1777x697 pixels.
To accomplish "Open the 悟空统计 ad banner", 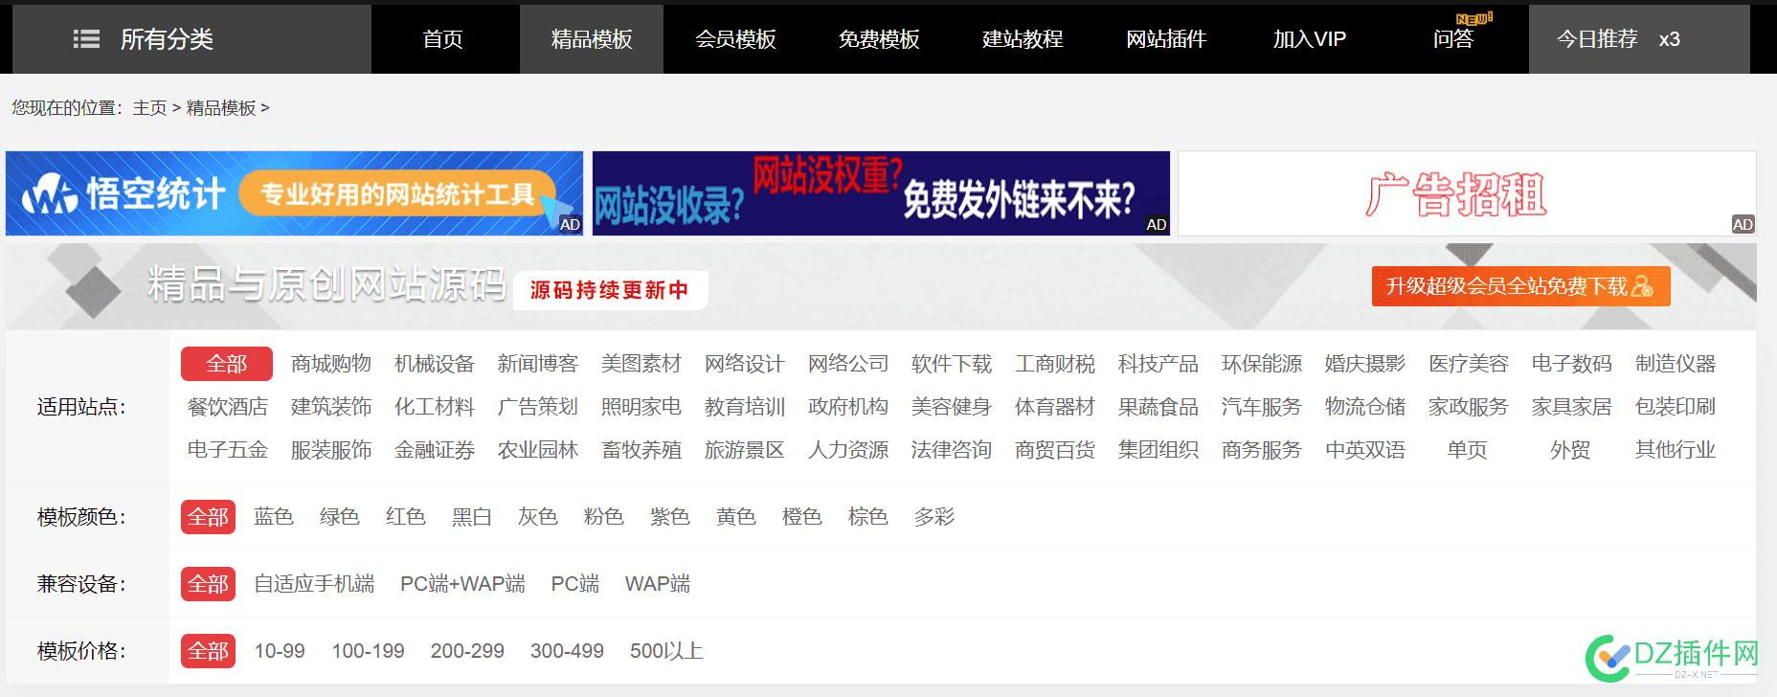I will pos(294,193).
